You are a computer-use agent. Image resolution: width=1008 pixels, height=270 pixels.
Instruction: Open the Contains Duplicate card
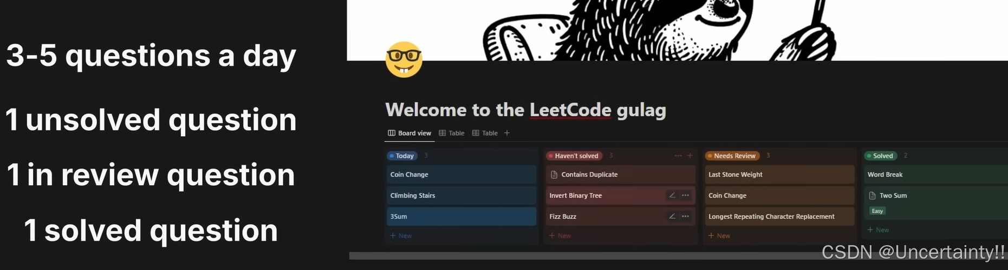coord(621,174)
